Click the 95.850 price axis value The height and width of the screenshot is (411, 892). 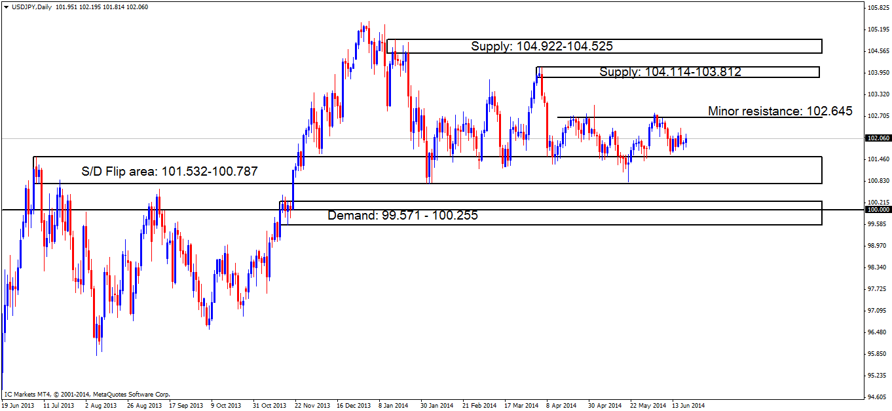tap(878, 354)
